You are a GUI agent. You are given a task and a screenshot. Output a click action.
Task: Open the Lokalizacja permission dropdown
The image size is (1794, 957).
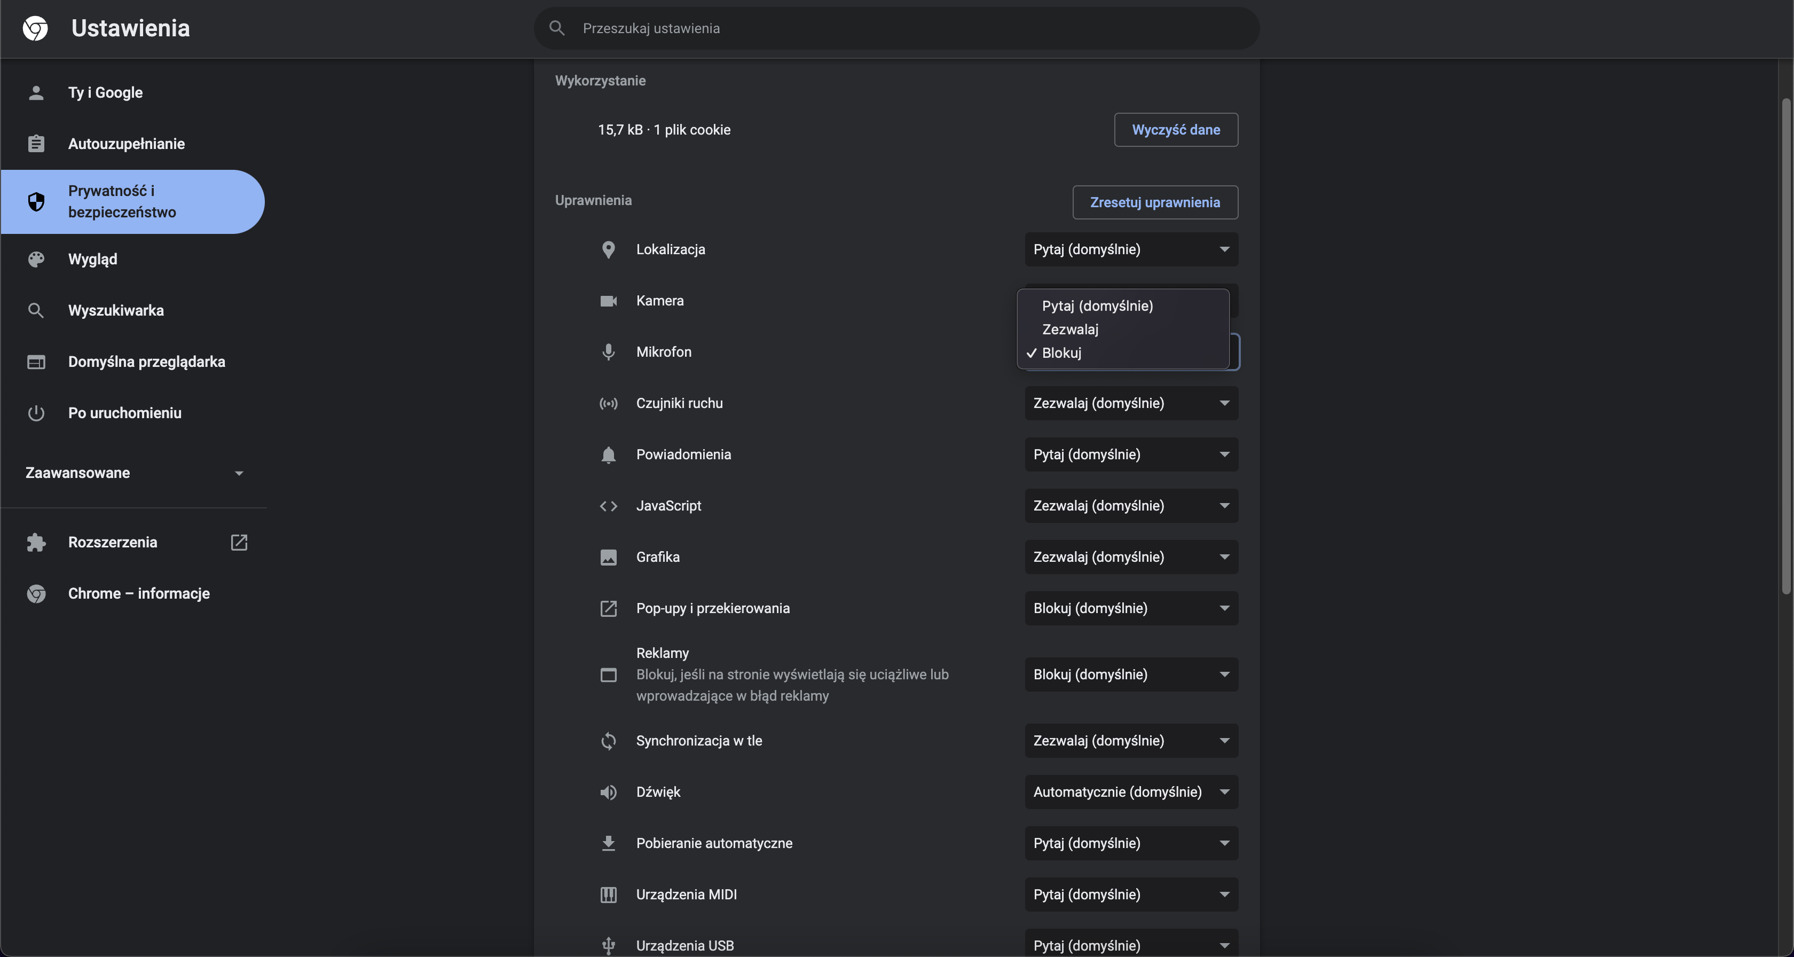tap(1130, 249)
